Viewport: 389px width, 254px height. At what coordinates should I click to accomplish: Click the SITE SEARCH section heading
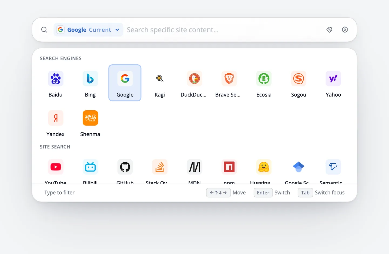tap(55, 147)
